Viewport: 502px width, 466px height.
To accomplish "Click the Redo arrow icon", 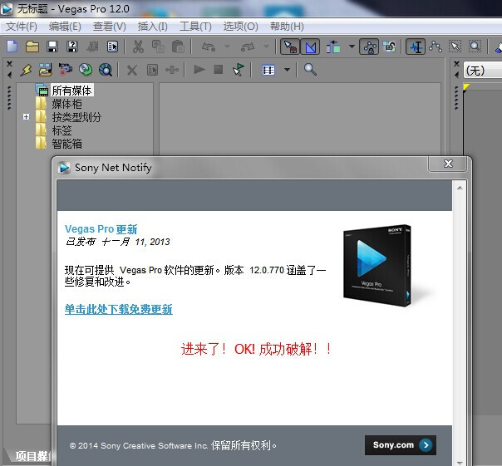I will (x=248, y=47).
